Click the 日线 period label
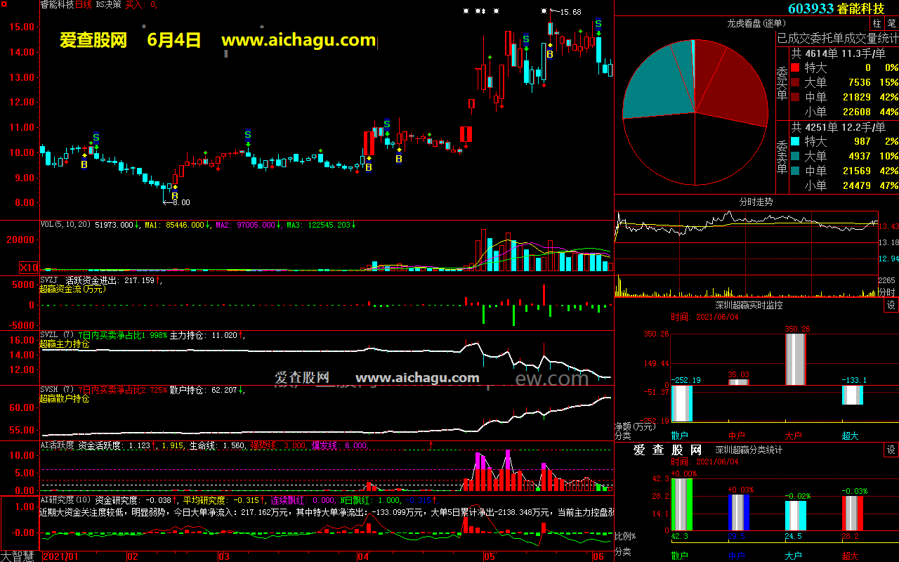The image size is (899, 562). point(84,5)
